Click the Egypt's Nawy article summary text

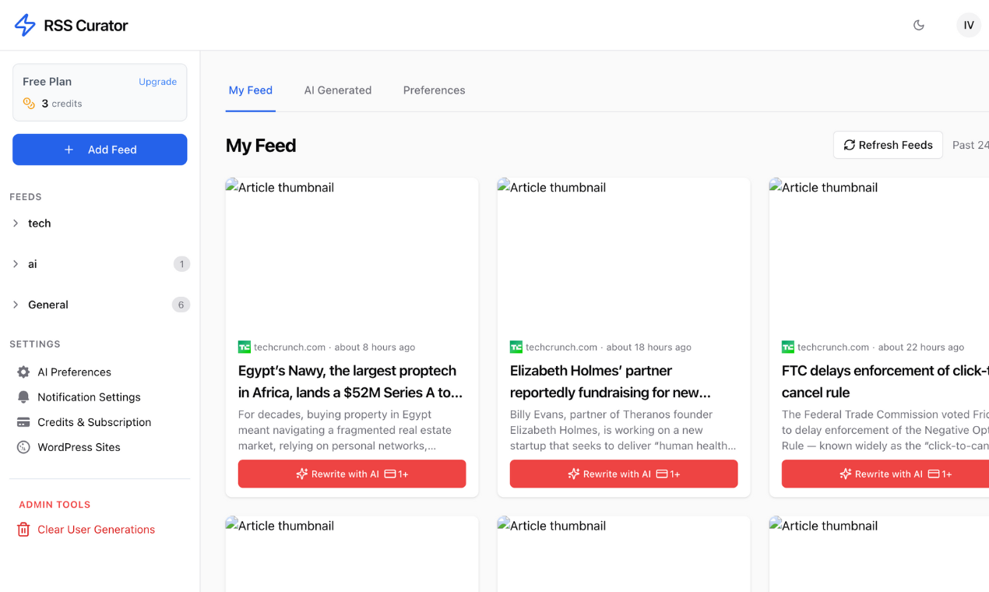346,430
